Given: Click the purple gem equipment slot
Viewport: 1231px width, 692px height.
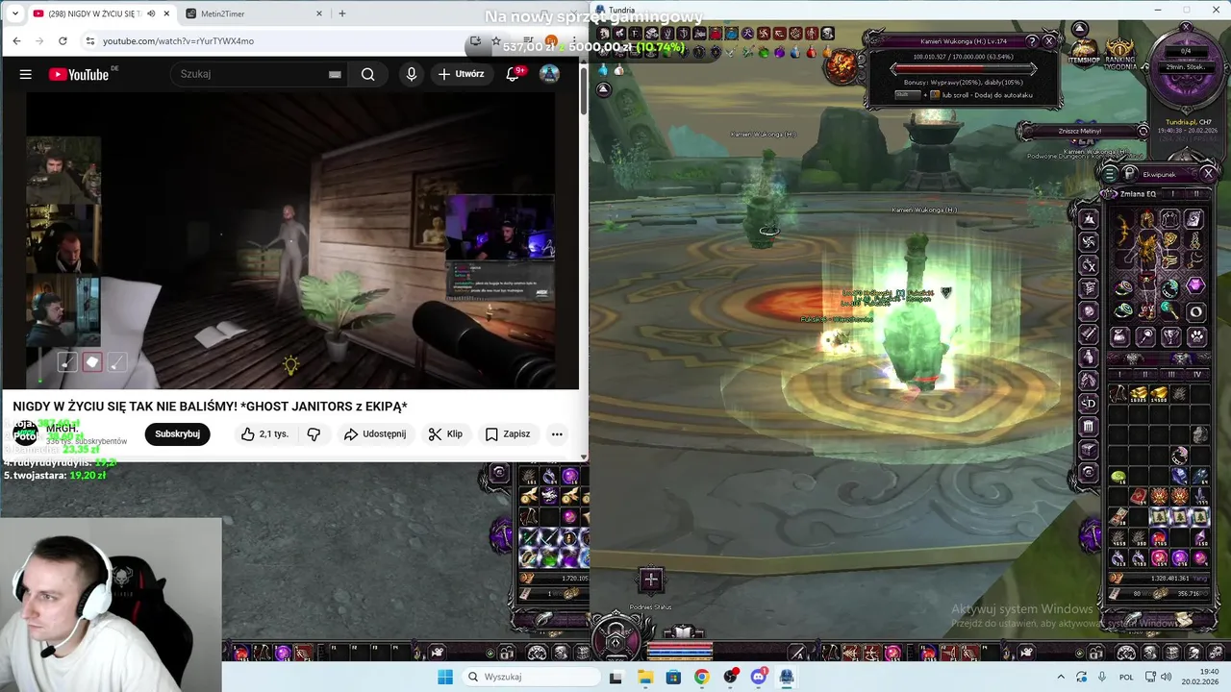Looking at the screenshot, I should click(x=1195, y=286).
